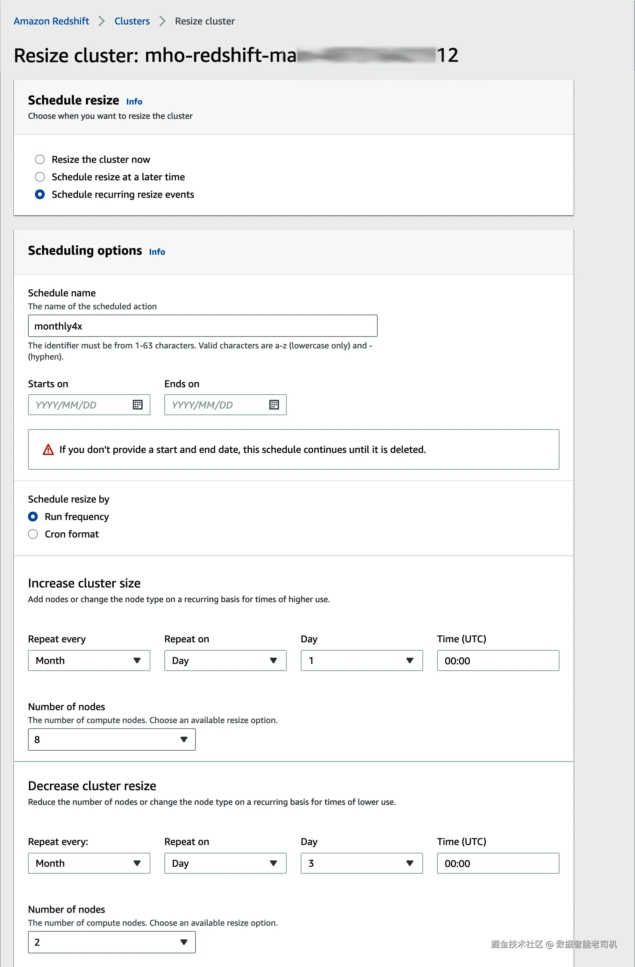Expand Increase Number of nodes dropdown showing 8
The height and width of the screenshot is (967, 635).
pyautogui.click(x=112, y=739)
